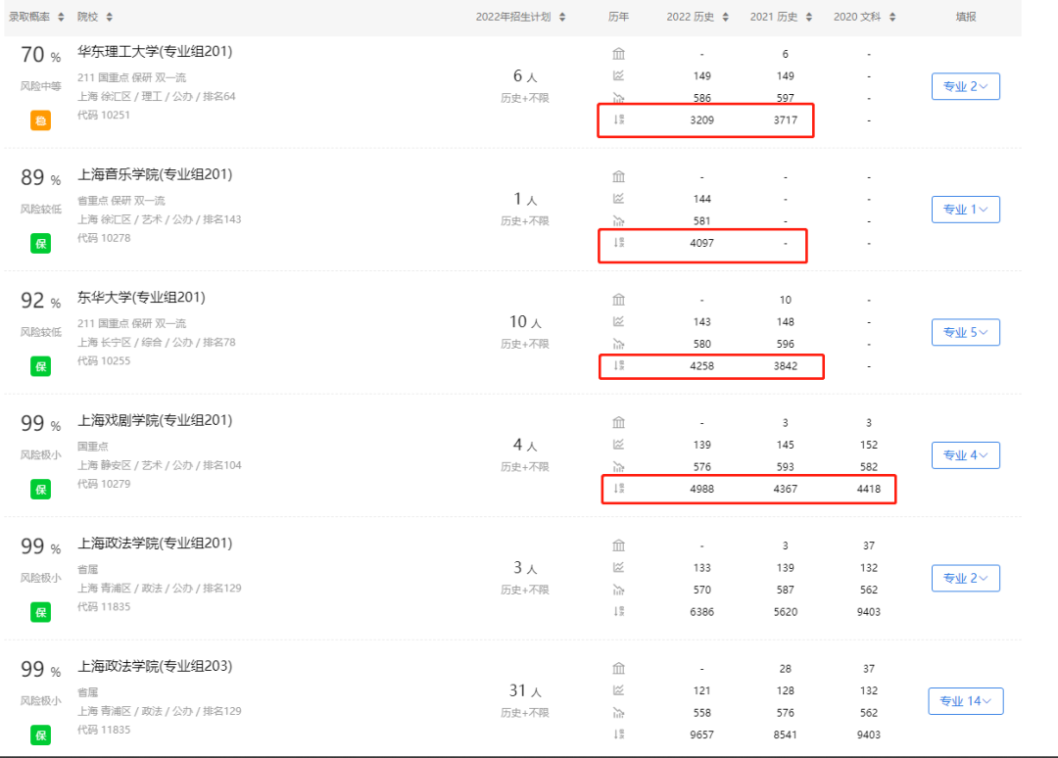The height and width of the screenshot is (758, 1058).
Task: Open 专业 4 dropdown for 上海戏剧学院
Action: pos(966,455)
